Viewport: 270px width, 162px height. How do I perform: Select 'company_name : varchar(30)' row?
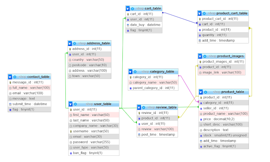tap(94, 126)
